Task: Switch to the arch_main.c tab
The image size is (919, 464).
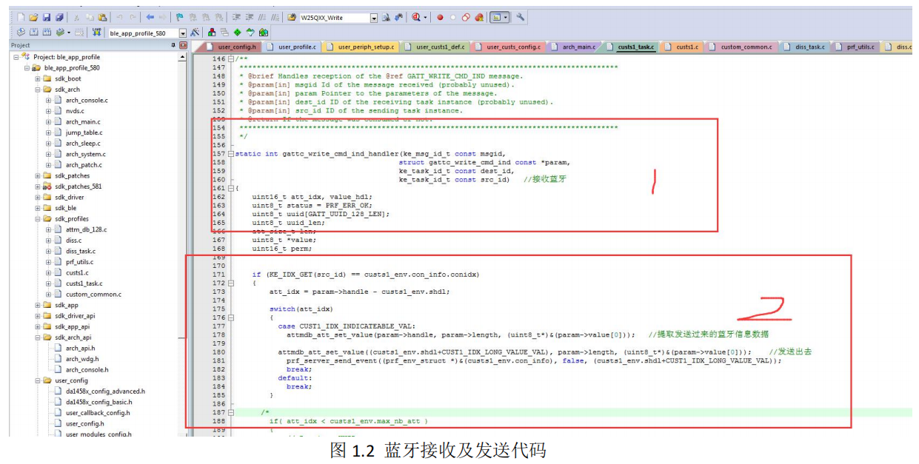Action: [x=578, y=47]
